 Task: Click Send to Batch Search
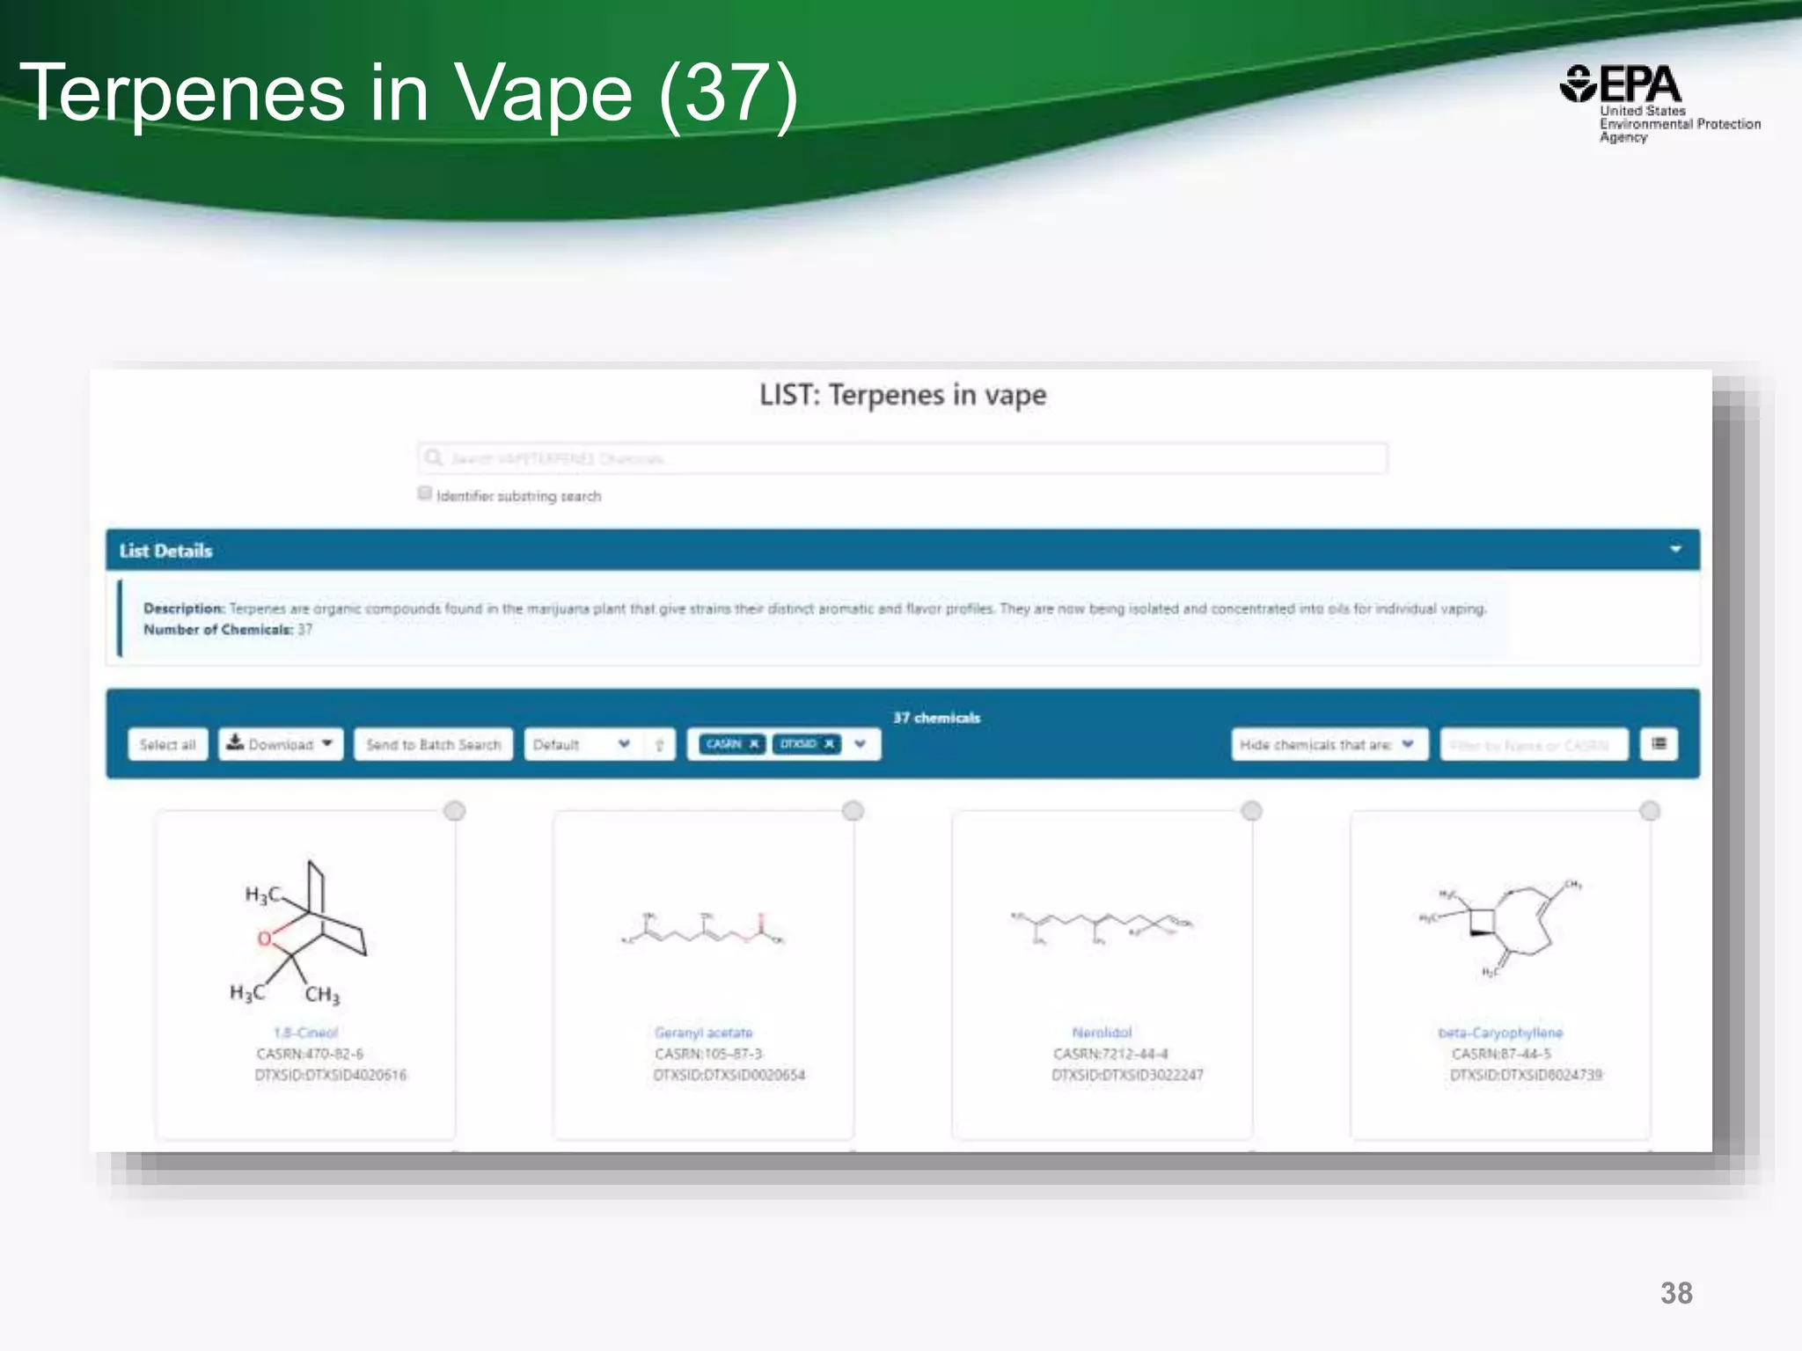click(x=433, y=744)
